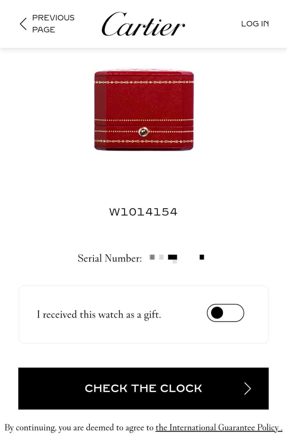Select the masked serial number value
The height and width of the screenshot is (437, 287).
click(177, 258)
